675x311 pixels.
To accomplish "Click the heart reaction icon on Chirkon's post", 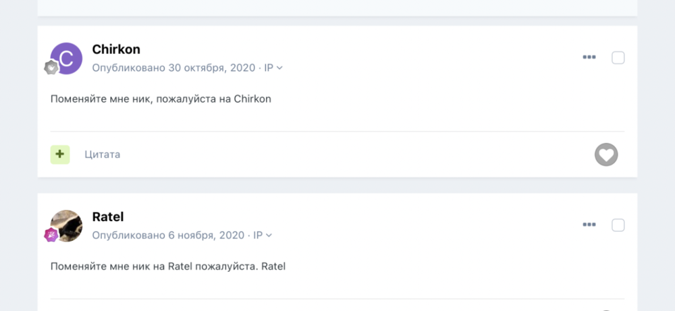I will click(605, 154).
